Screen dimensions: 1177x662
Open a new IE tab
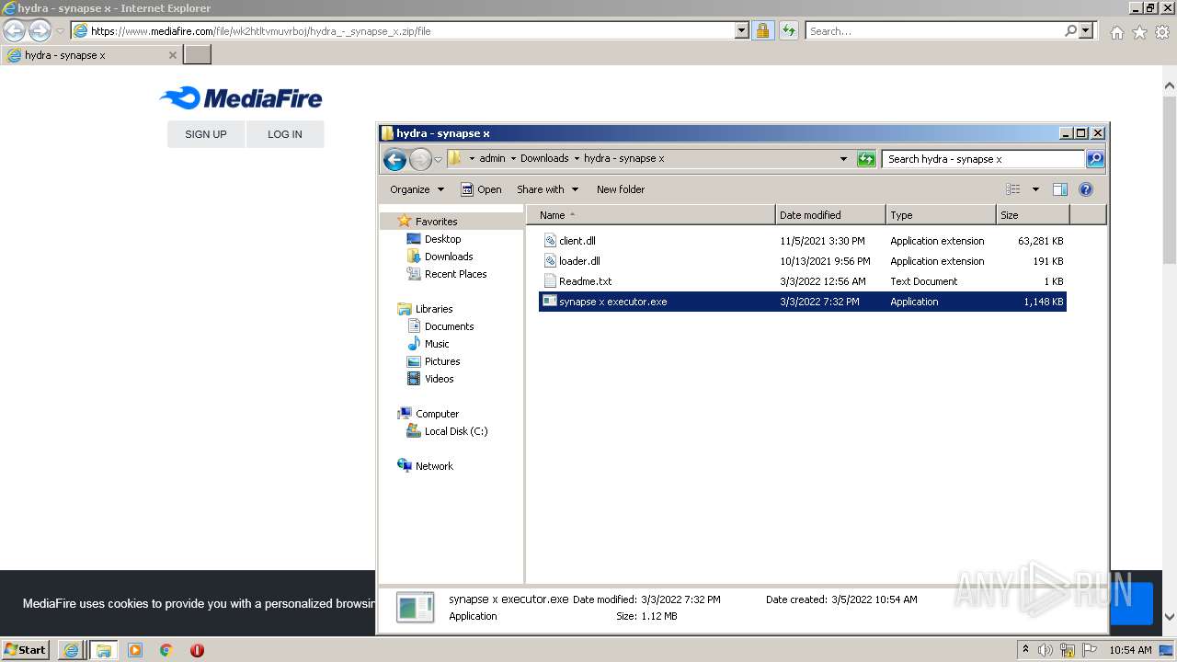(198, 55)
